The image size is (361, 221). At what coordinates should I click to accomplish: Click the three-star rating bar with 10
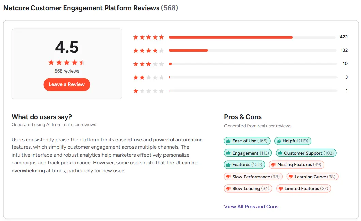point(253,64)
